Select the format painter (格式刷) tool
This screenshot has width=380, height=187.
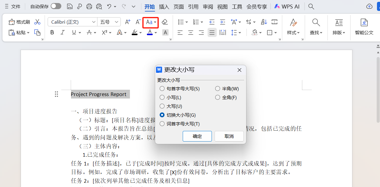19,22
